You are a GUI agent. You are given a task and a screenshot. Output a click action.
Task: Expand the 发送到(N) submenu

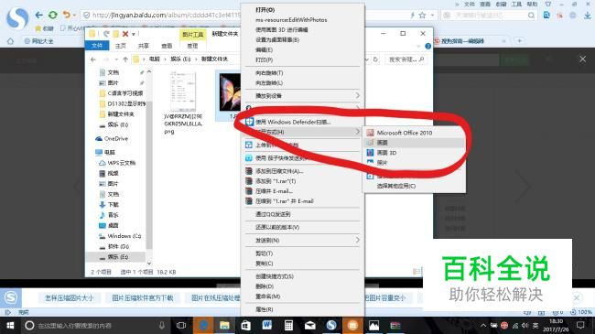357,241
